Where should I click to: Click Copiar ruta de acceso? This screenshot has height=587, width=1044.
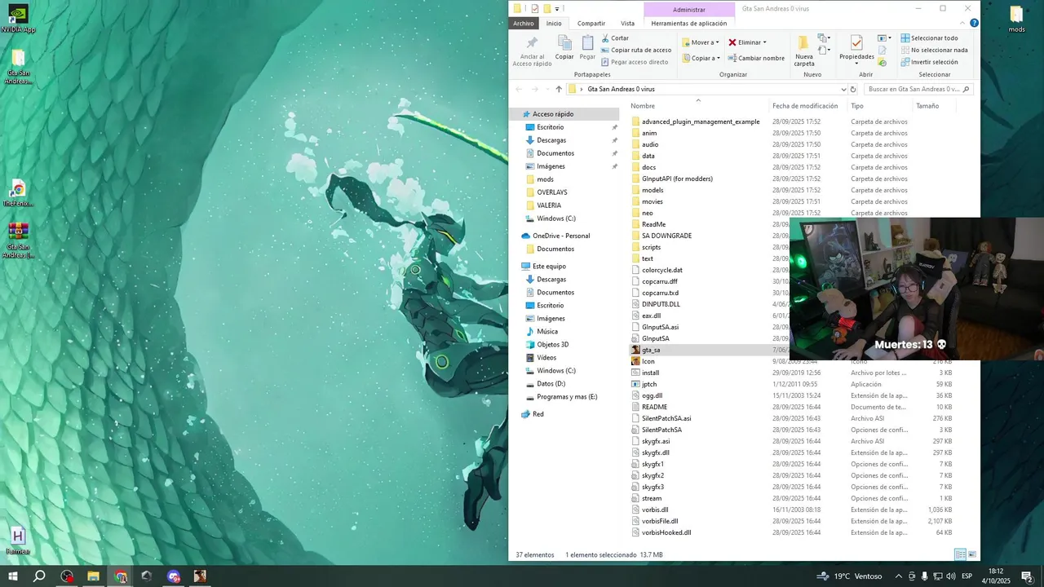pyautogui.click(x=636, y=50)
